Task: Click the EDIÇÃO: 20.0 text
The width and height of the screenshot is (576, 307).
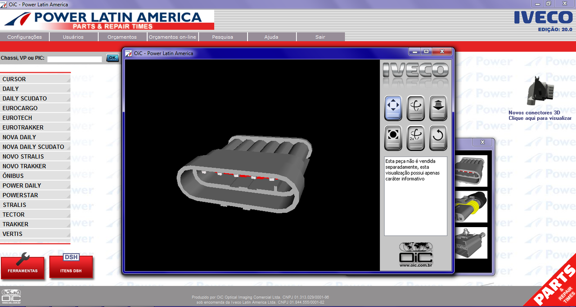Action: pos(555,29)
